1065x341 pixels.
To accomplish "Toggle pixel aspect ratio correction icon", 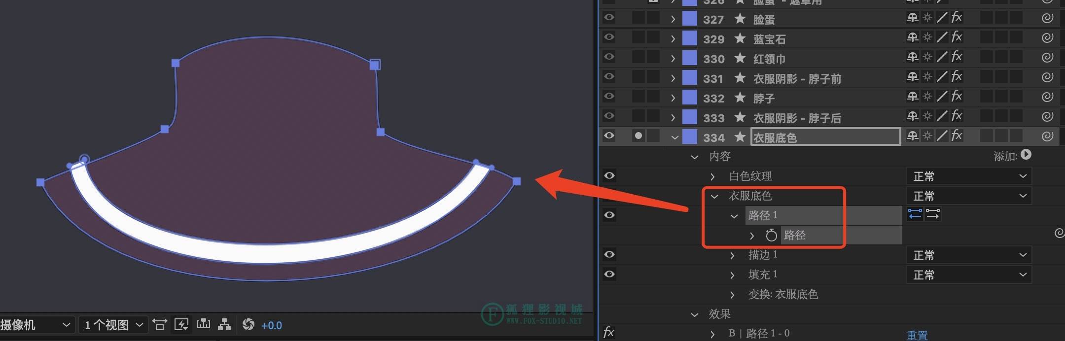I will (x=159, y=325).
